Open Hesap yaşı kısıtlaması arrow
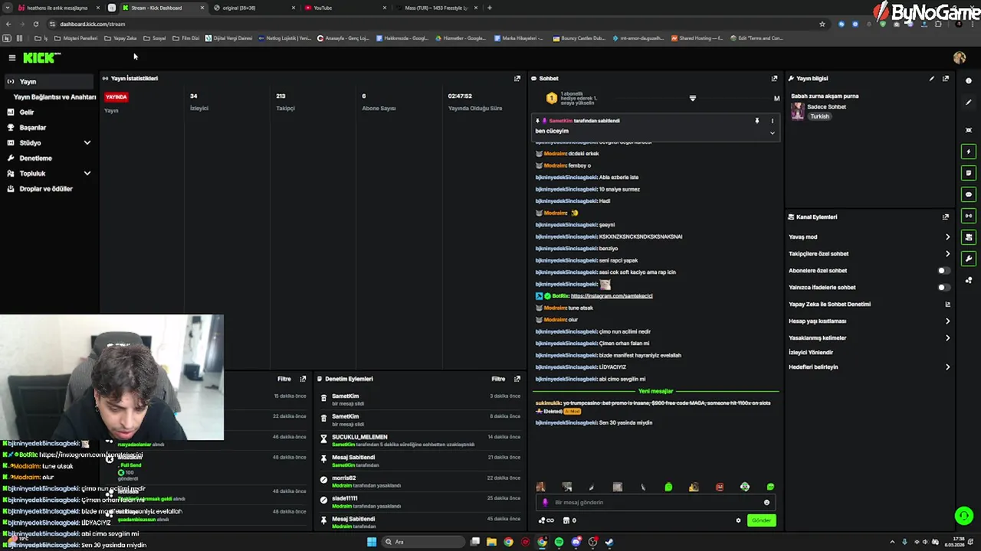Screen dimensions: 981x551 pyautogui.click(x=947, y=321)
